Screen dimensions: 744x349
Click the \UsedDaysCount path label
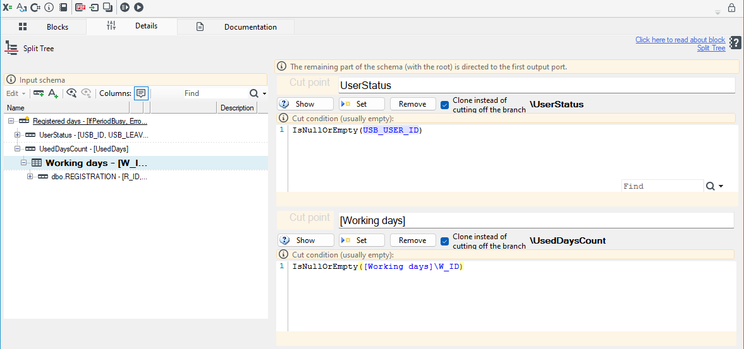coord(568,241)
